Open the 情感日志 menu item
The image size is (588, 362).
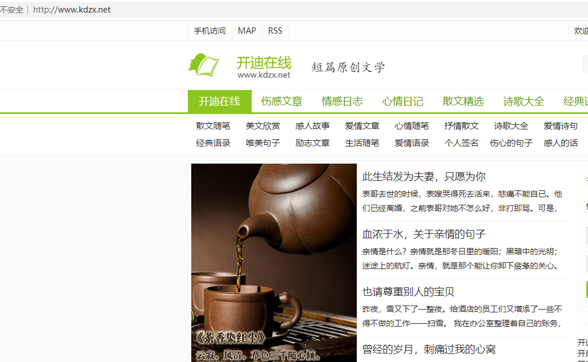[x=343, y=101]
